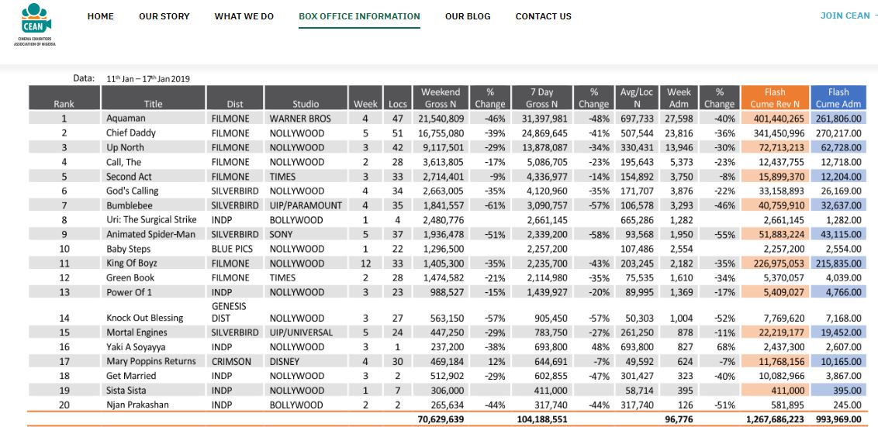Viewport: 878px width, 427px height.
Task: Click the Weekend Gross N header
Action: pyautogui.click(x=440, y=98)
